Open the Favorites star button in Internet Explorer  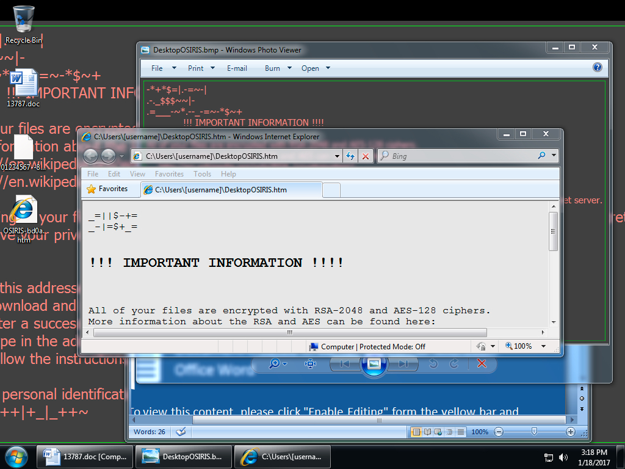tap(107, 189)
